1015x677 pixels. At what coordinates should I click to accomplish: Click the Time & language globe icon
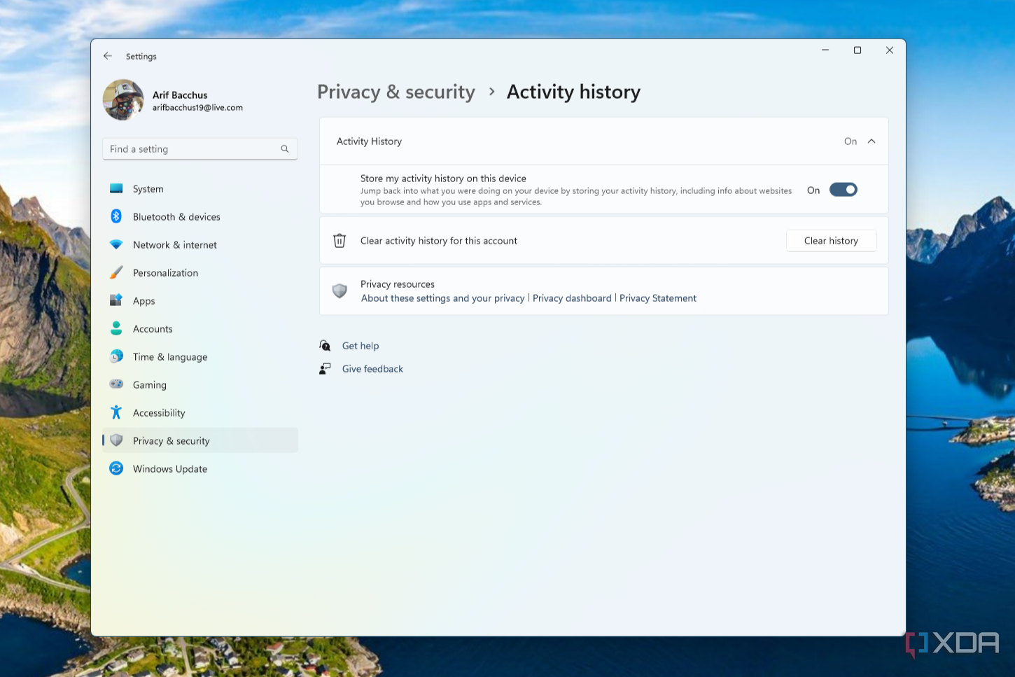tap(116, 356)
